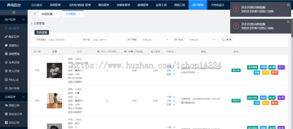Click the avatar of user 570
293x129 pixels.
point(54,70)
